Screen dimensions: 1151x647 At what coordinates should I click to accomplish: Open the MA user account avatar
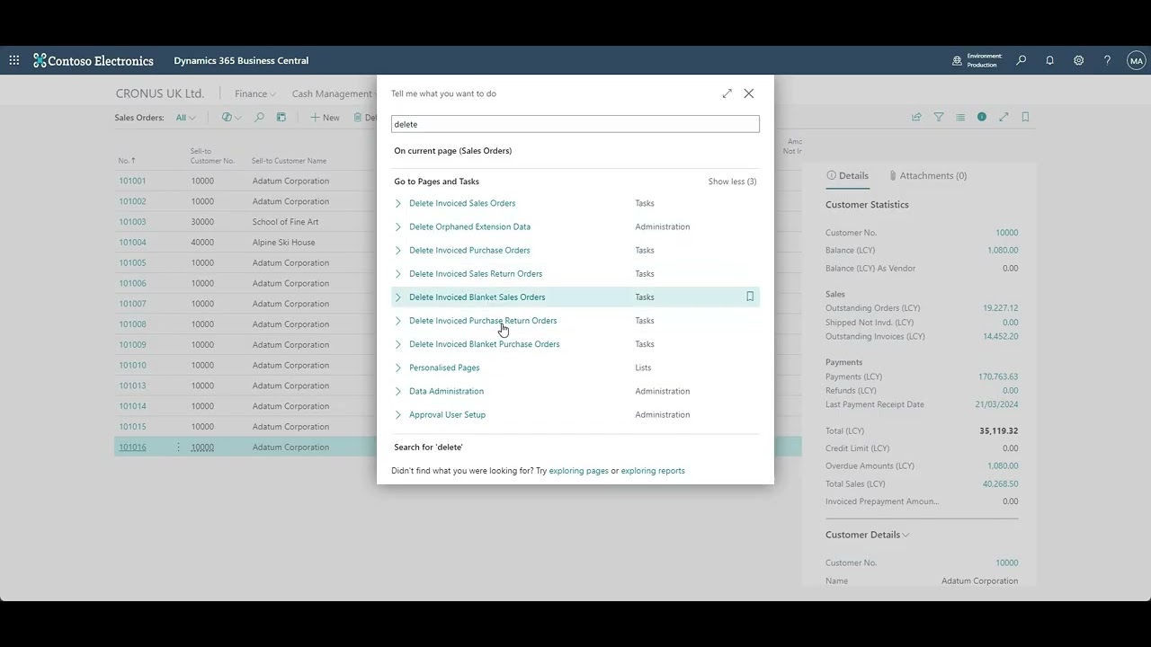click(x=1136, y=60)
